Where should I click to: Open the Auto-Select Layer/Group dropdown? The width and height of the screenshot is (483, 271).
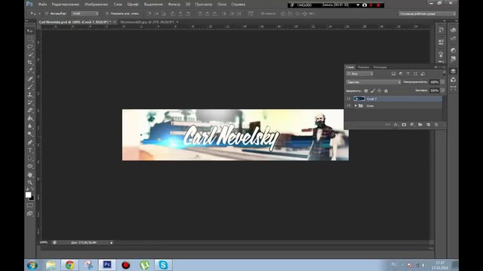tap(85, 14)
